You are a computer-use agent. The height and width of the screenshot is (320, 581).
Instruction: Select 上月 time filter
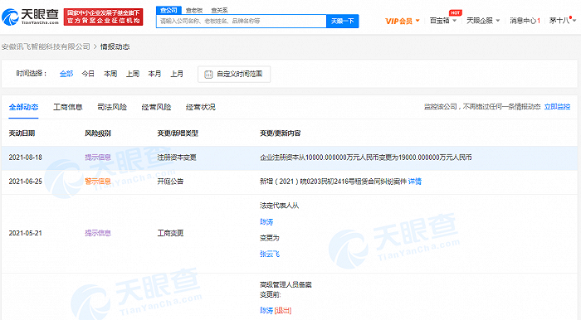click(177, 74)
